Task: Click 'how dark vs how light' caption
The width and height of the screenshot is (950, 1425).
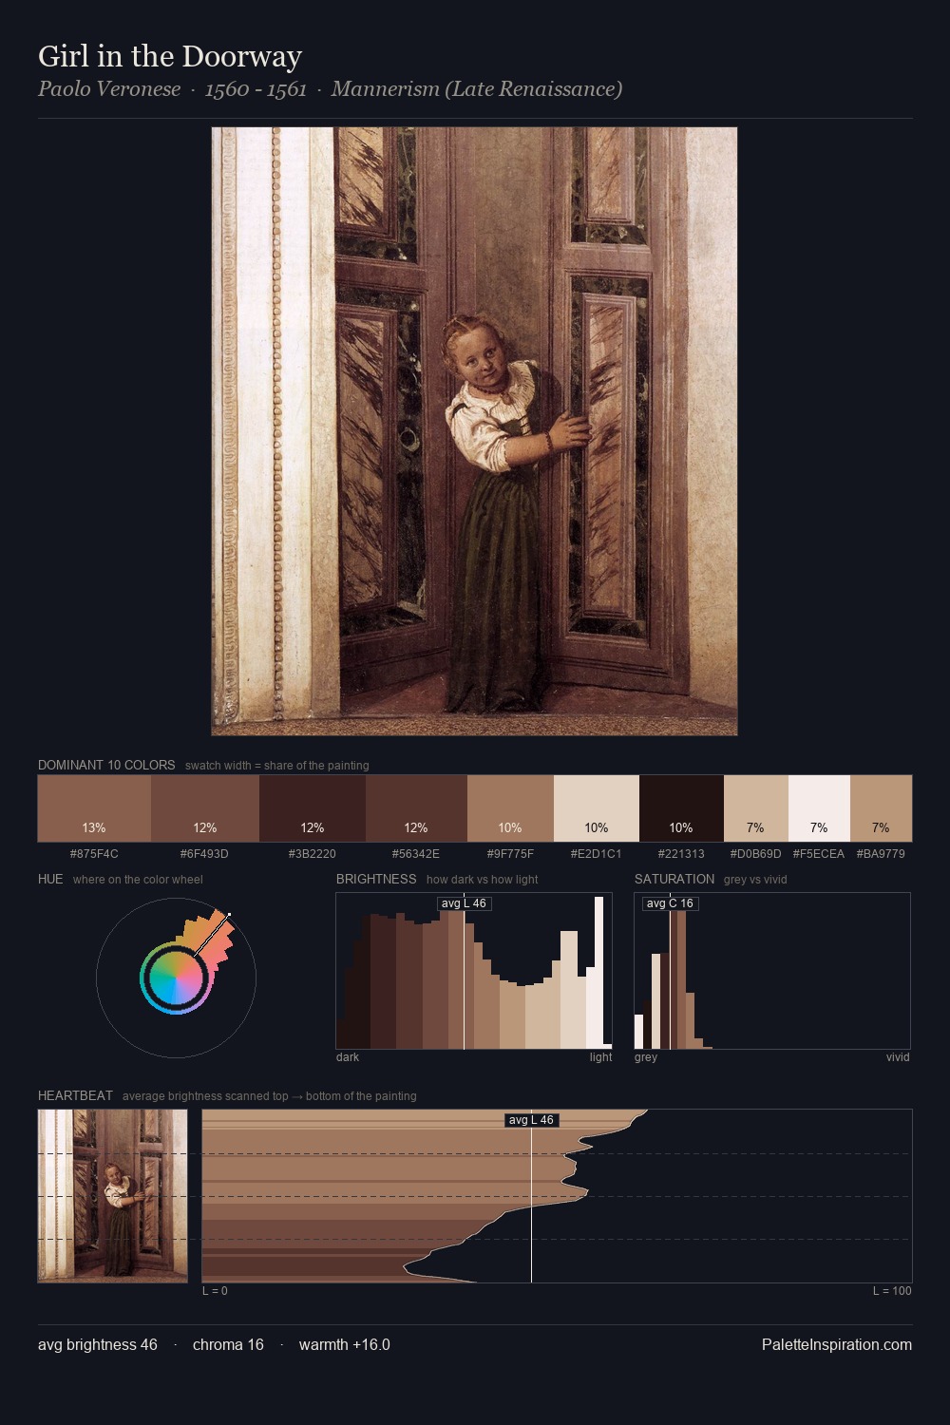Action: click(x=483, y=879)
